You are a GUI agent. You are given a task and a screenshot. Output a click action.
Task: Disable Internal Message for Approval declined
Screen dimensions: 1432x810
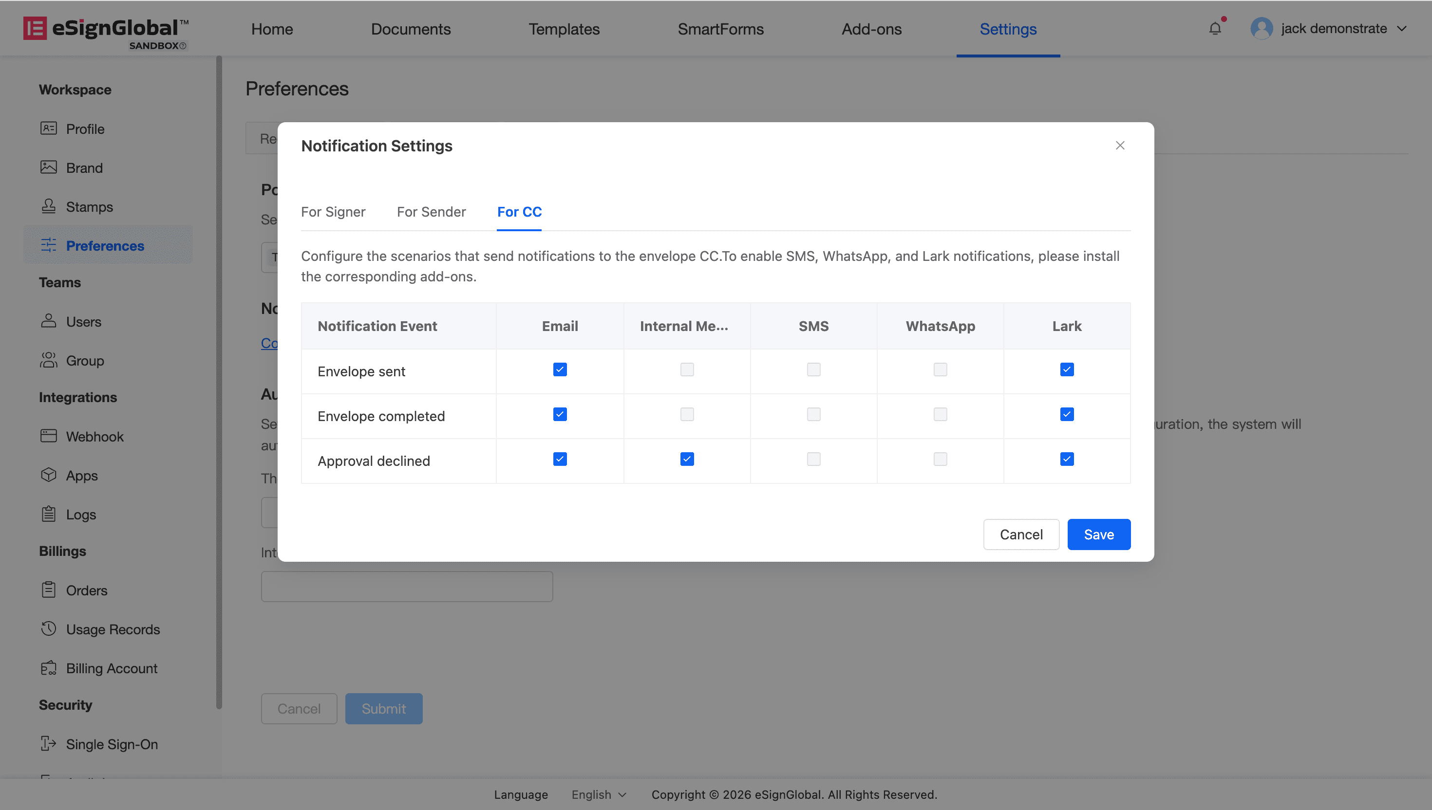pos(687,459)
